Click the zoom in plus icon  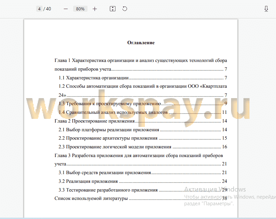point(95,9)
